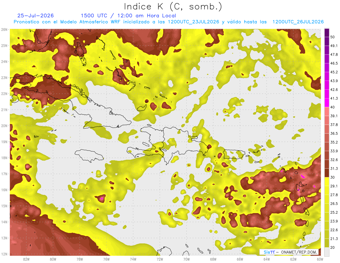Click the "60W" longitude axis label
Image resolution: width=340 pixels, height=263 pixels.
(320, 259)
